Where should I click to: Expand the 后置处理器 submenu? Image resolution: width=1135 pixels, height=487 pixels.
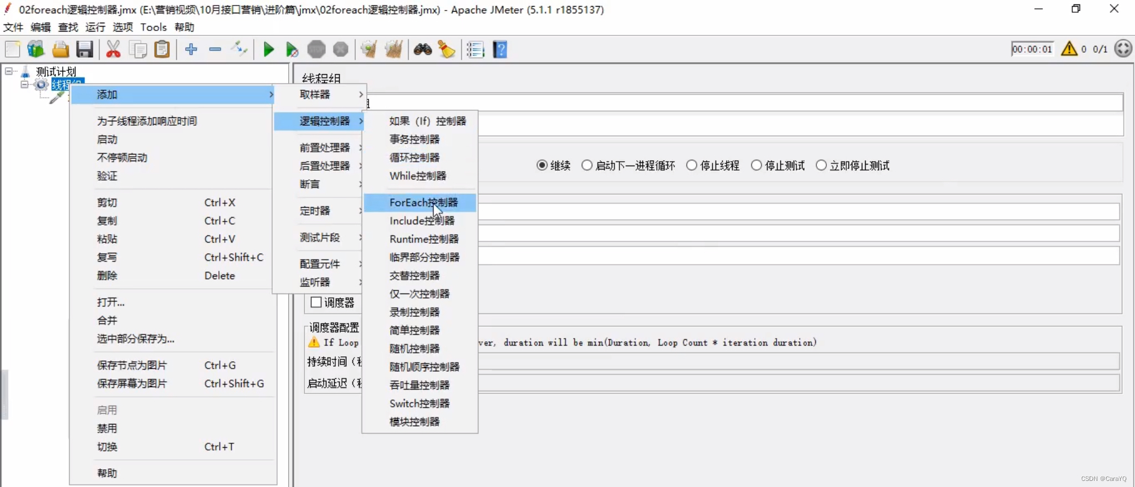(319, 166)
